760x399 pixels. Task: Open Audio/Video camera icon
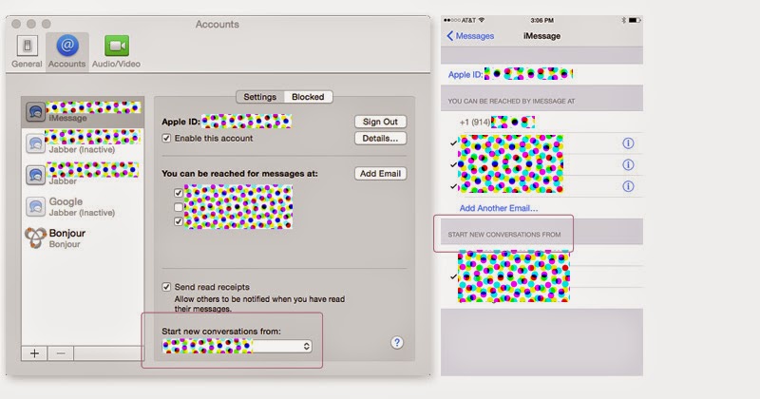point(117,46)
